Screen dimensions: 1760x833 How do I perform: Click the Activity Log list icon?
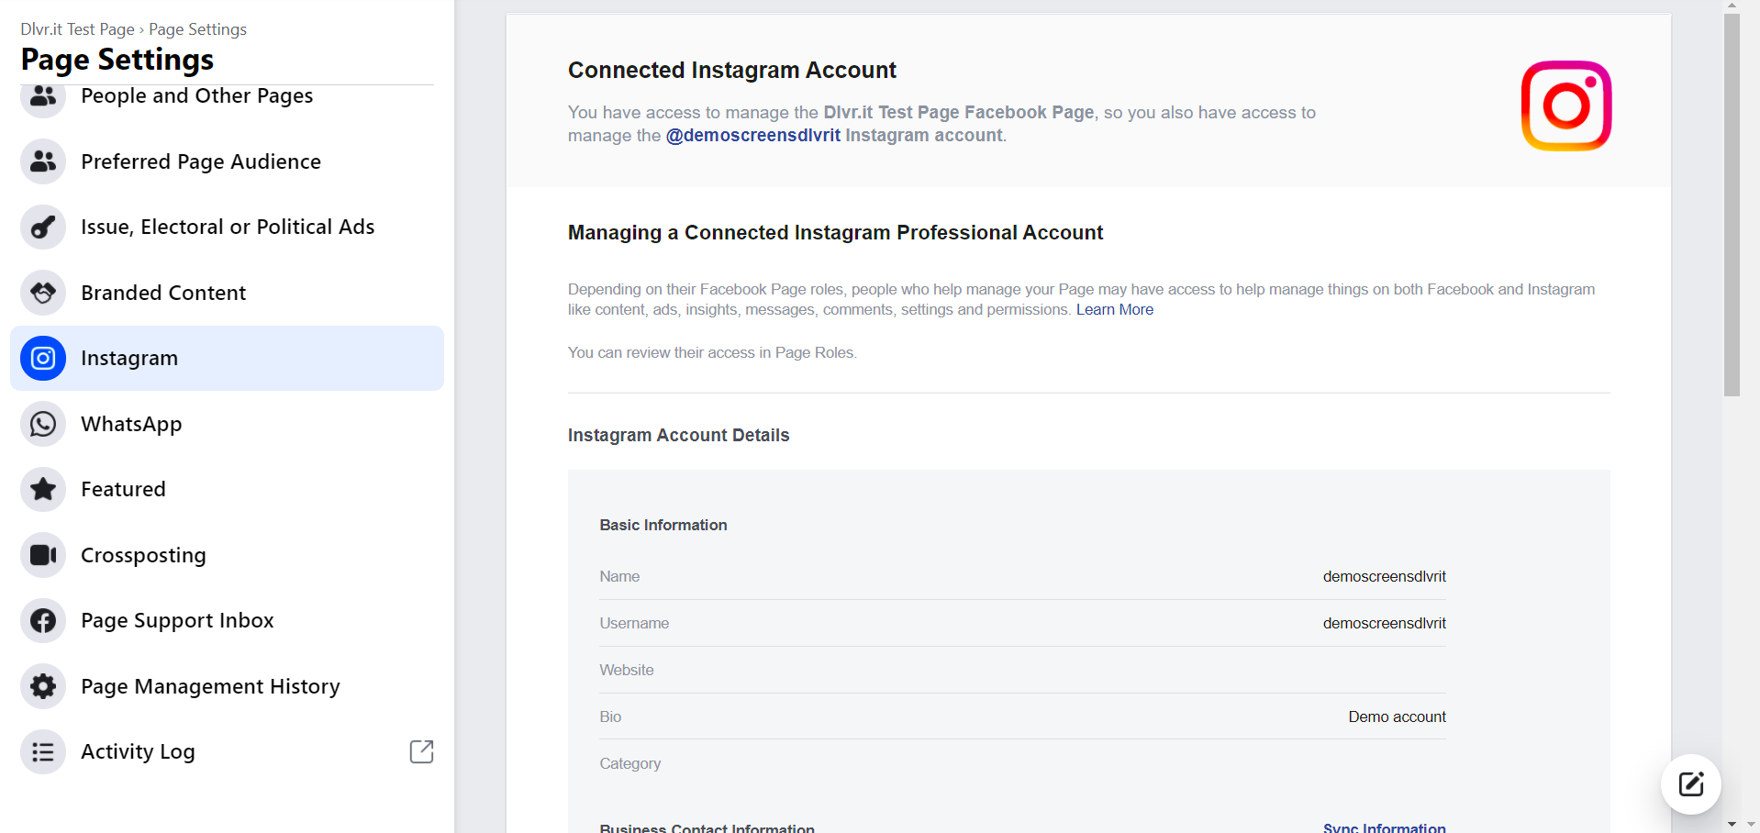(x=43, y=752)
